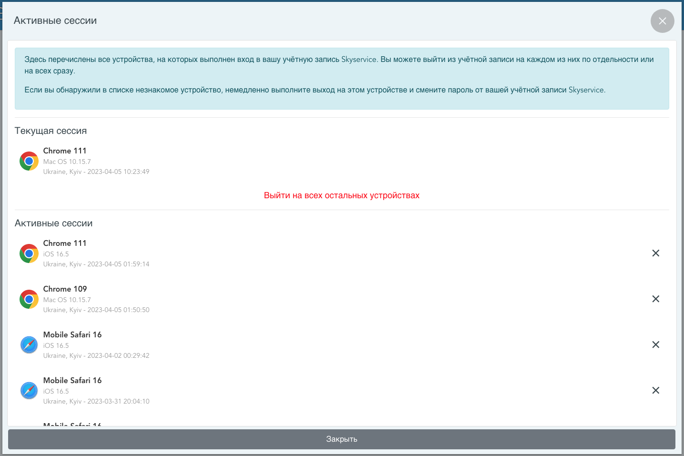Terminate the Chrome 111 iOS 16.5 session
The width and height of the screenshot is (684, 456).
point(655,253)
